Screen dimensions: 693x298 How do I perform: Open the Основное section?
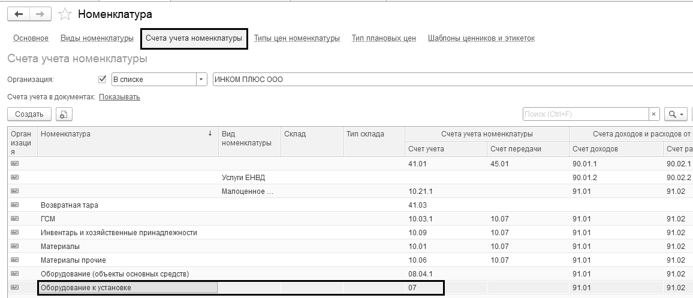point(31,38)
